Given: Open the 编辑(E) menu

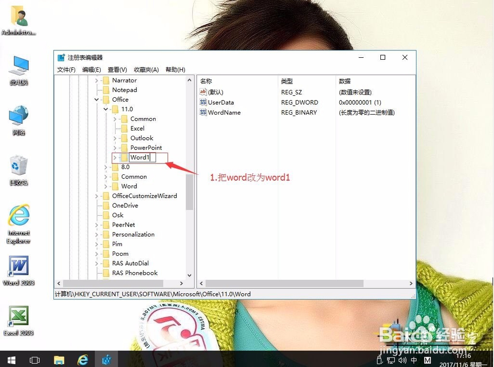Looking at the screenshot, I should pyautogui.click(x=91, y=70).
